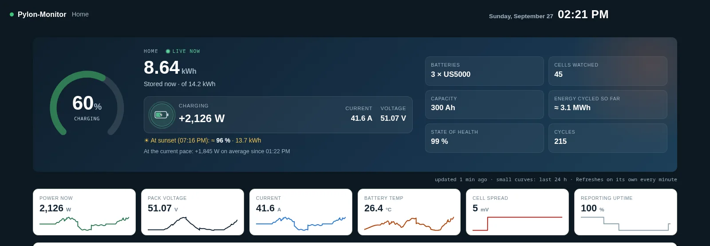Click the sunset forecast 96 % line
Viewport: 710px width, 246px height.
(x=202, y=140)
